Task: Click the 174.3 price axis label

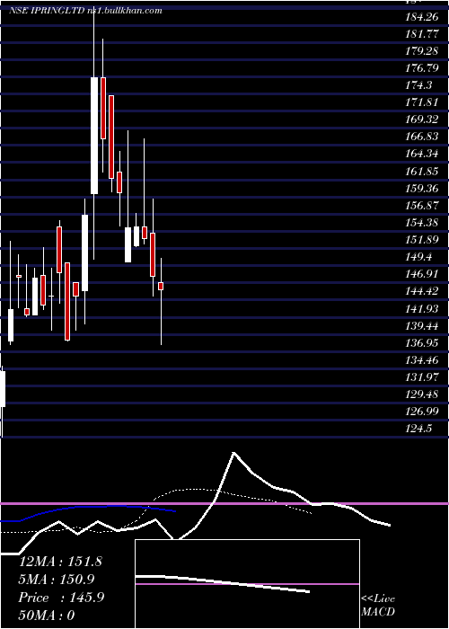Action: [x=419, y=85]
